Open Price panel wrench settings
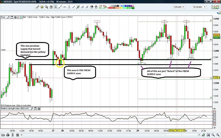 [x=8, y=17]
